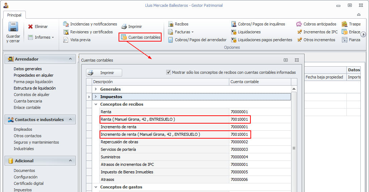Viewport: 369px width, 192px height.
Task: Select Impuesto de Bienes Inmuebles row
Action: [x=195, y=172]
